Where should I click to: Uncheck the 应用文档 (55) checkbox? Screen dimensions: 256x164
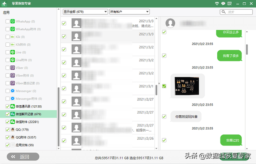(x=8, y=145)
